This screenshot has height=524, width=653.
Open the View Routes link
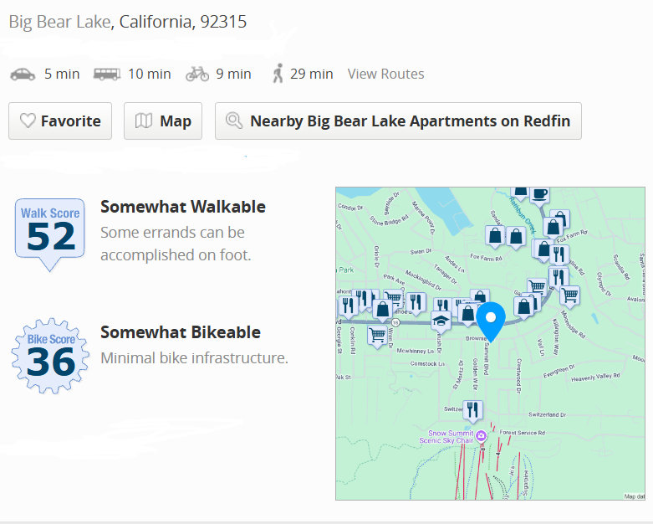[385, 74]
